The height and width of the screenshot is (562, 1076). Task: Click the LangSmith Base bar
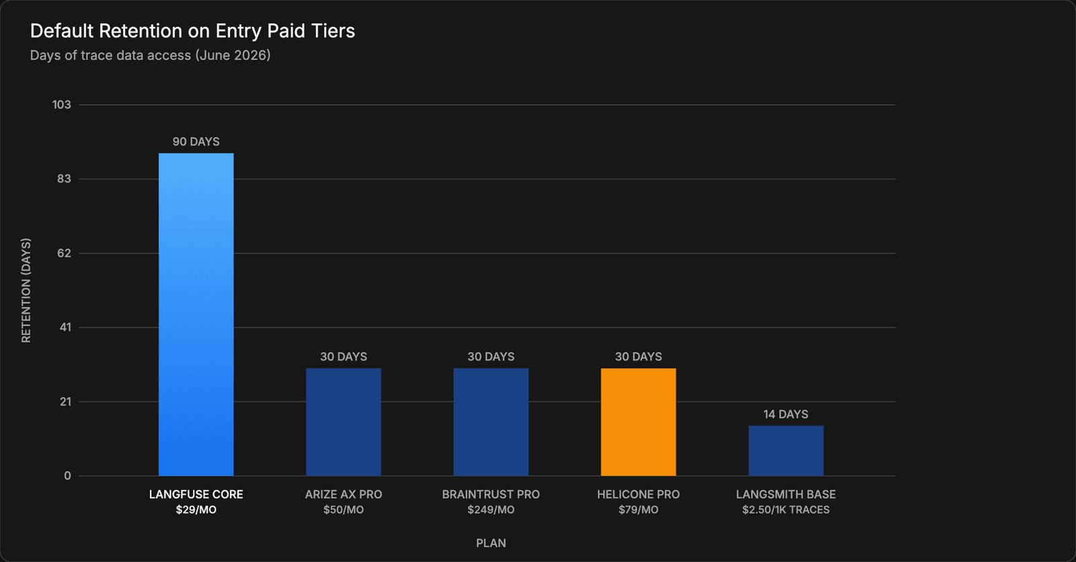(786, 450)
